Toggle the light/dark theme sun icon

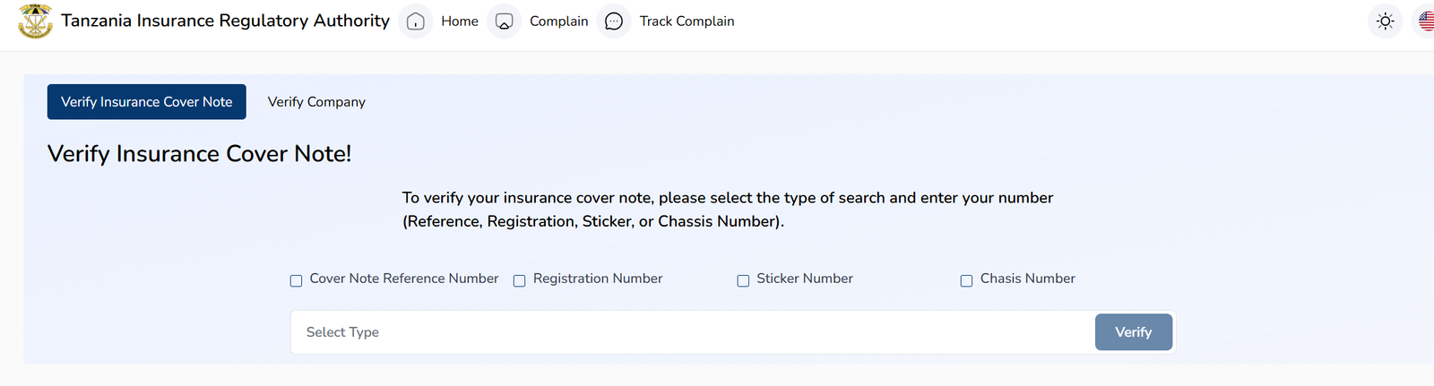click(1386, 21)
